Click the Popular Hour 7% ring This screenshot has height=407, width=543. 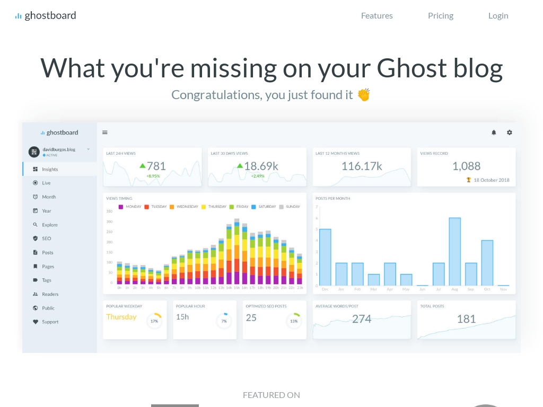tap(224, 321)
